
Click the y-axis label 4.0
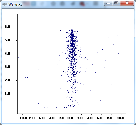pyautogui.click(x=7, y=53)
